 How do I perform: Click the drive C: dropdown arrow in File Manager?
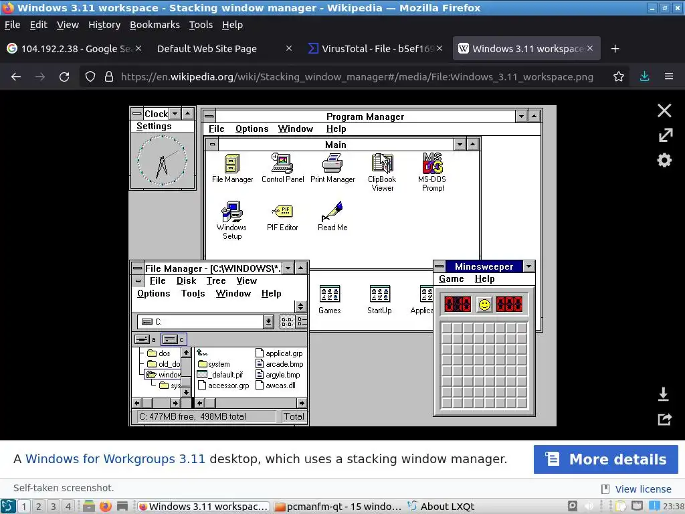point(268,322)
